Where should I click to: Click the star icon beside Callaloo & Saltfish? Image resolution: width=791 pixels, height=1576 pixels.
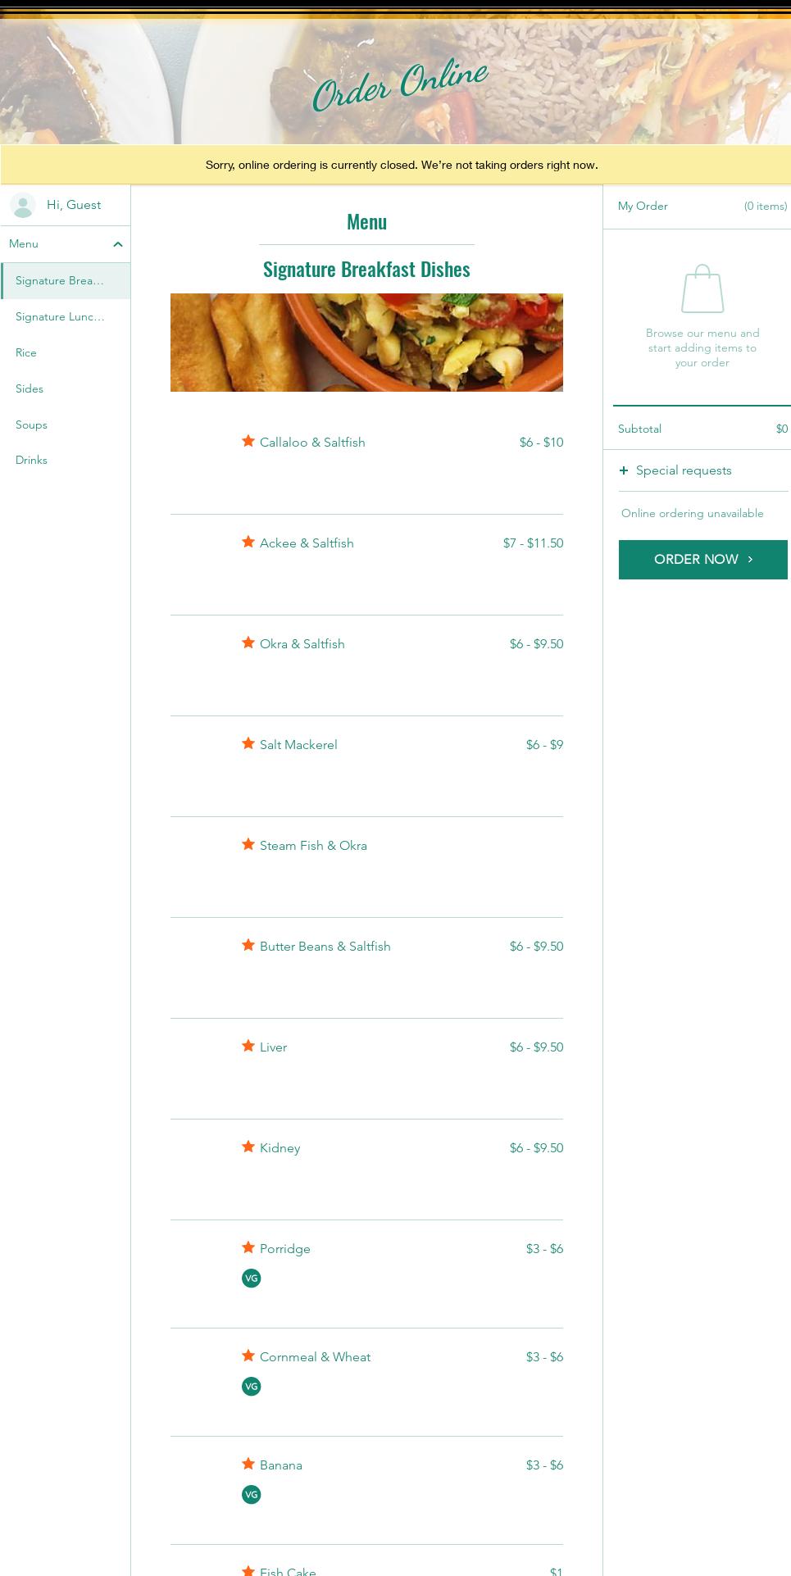point(248,442)
